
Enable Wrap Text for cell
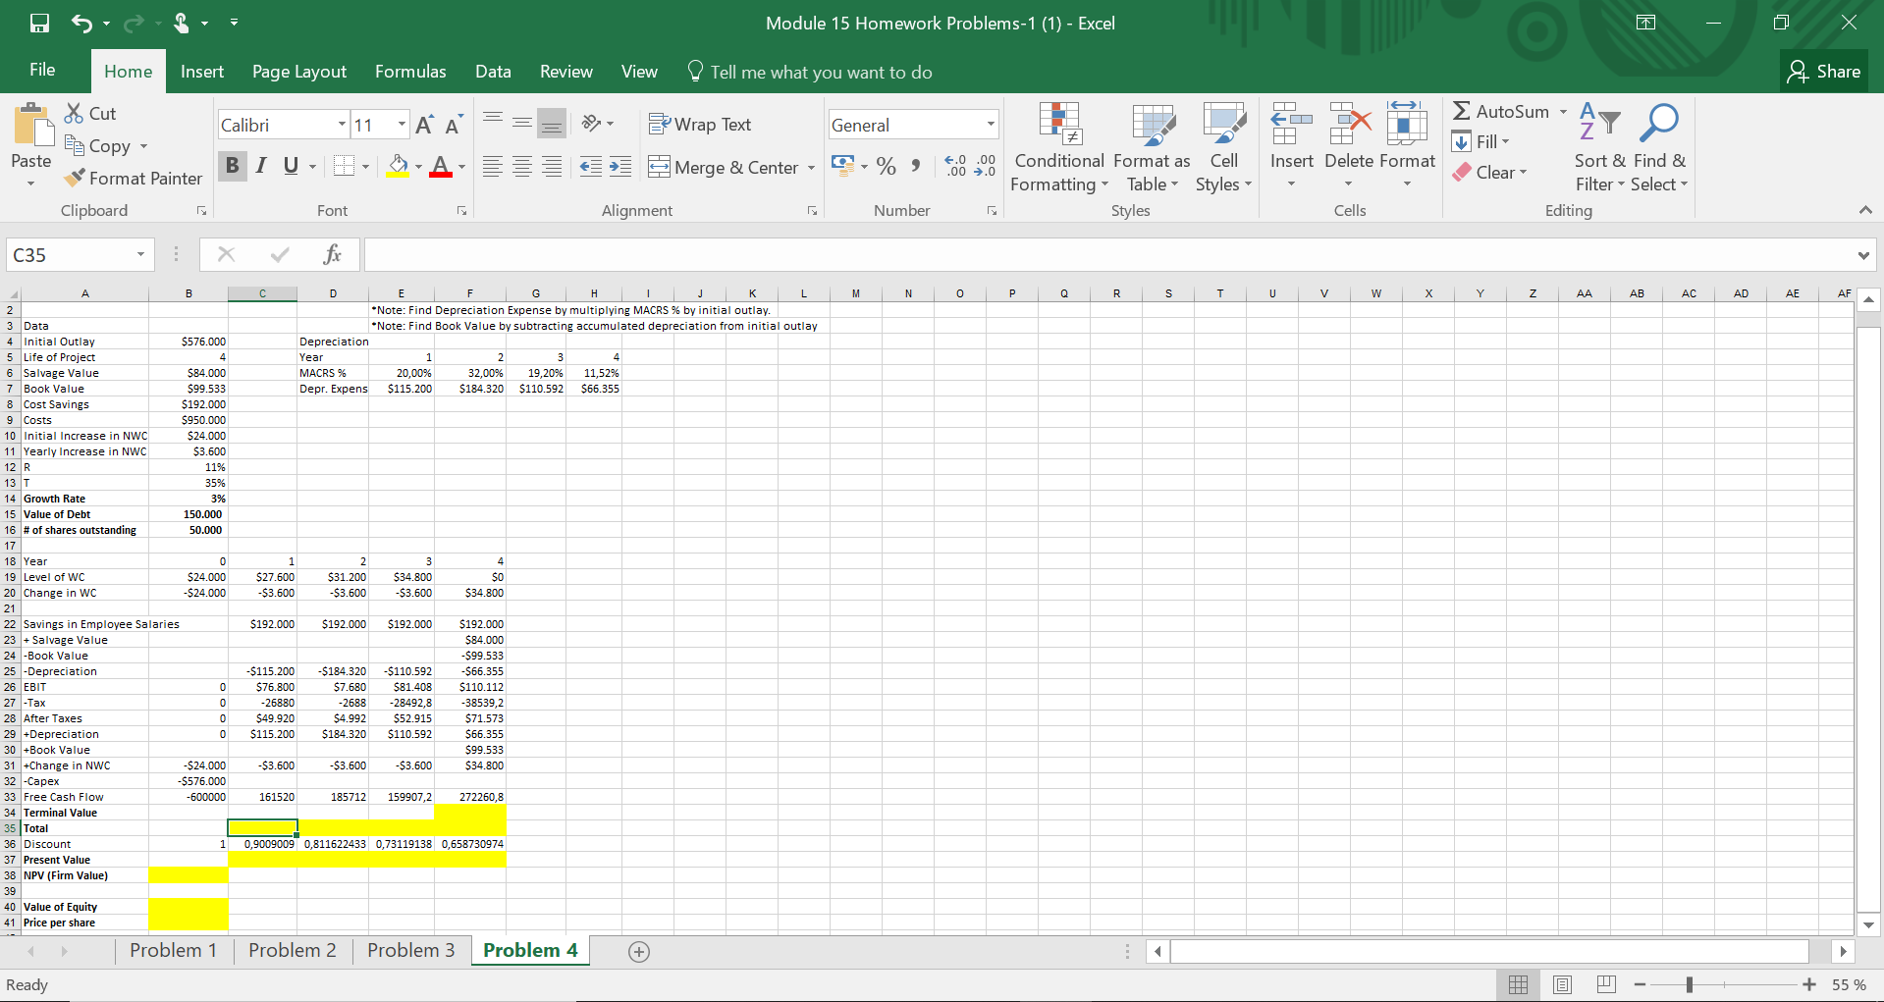pyautogui.click(x=700, y=125)
